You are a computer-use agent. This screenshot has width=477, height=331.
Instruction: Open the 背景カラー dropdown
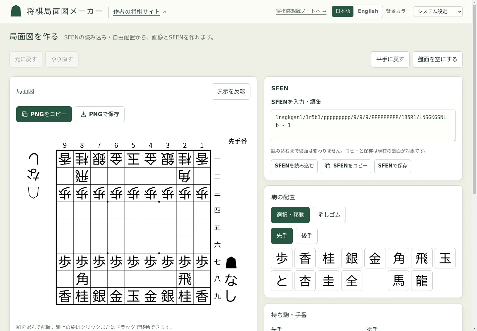coord(438,11)
